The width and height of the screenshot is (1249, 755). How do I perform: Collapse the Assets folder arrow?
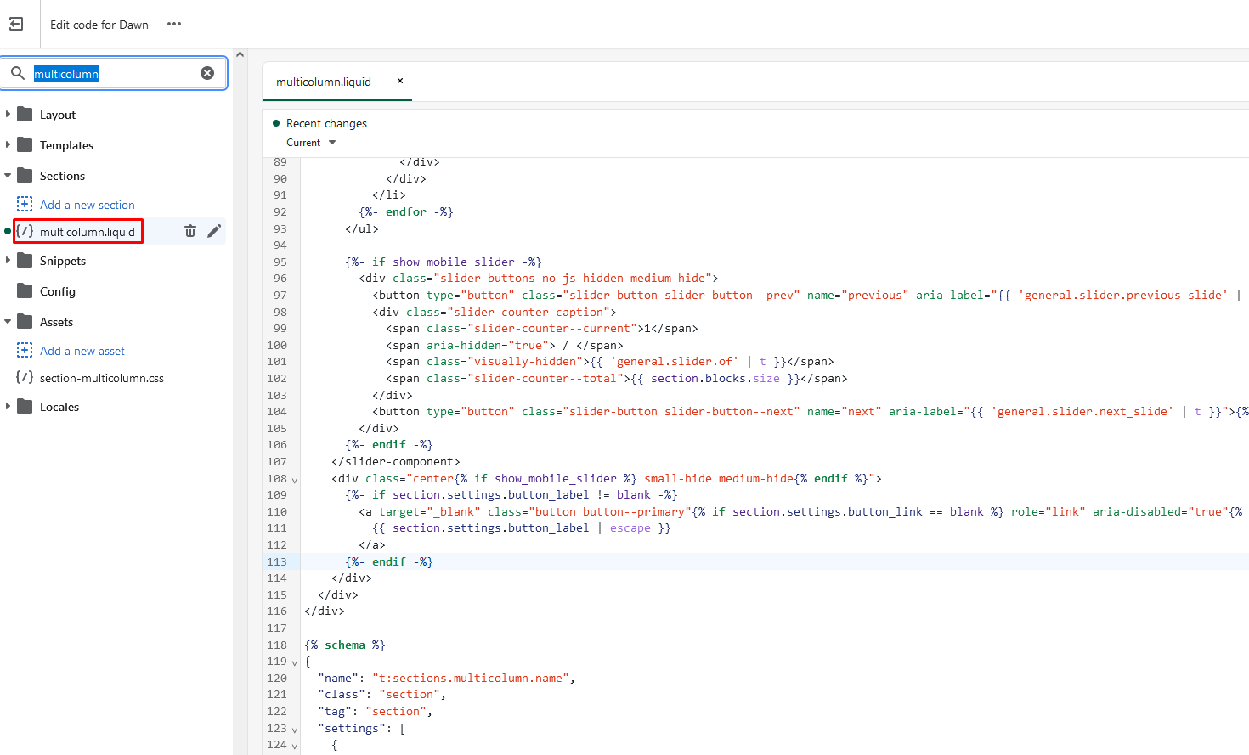[x=8, y=322]
